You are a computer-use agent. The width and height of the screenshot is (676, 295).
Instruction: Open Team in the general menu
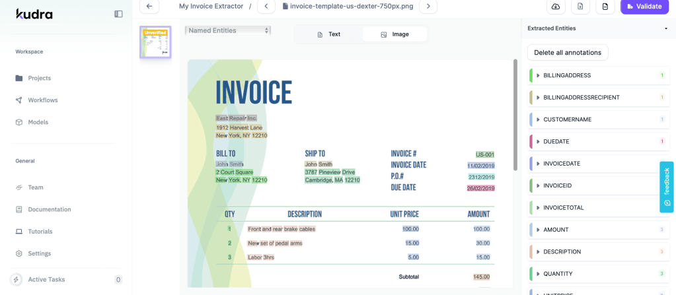click(x=35, y=187)
